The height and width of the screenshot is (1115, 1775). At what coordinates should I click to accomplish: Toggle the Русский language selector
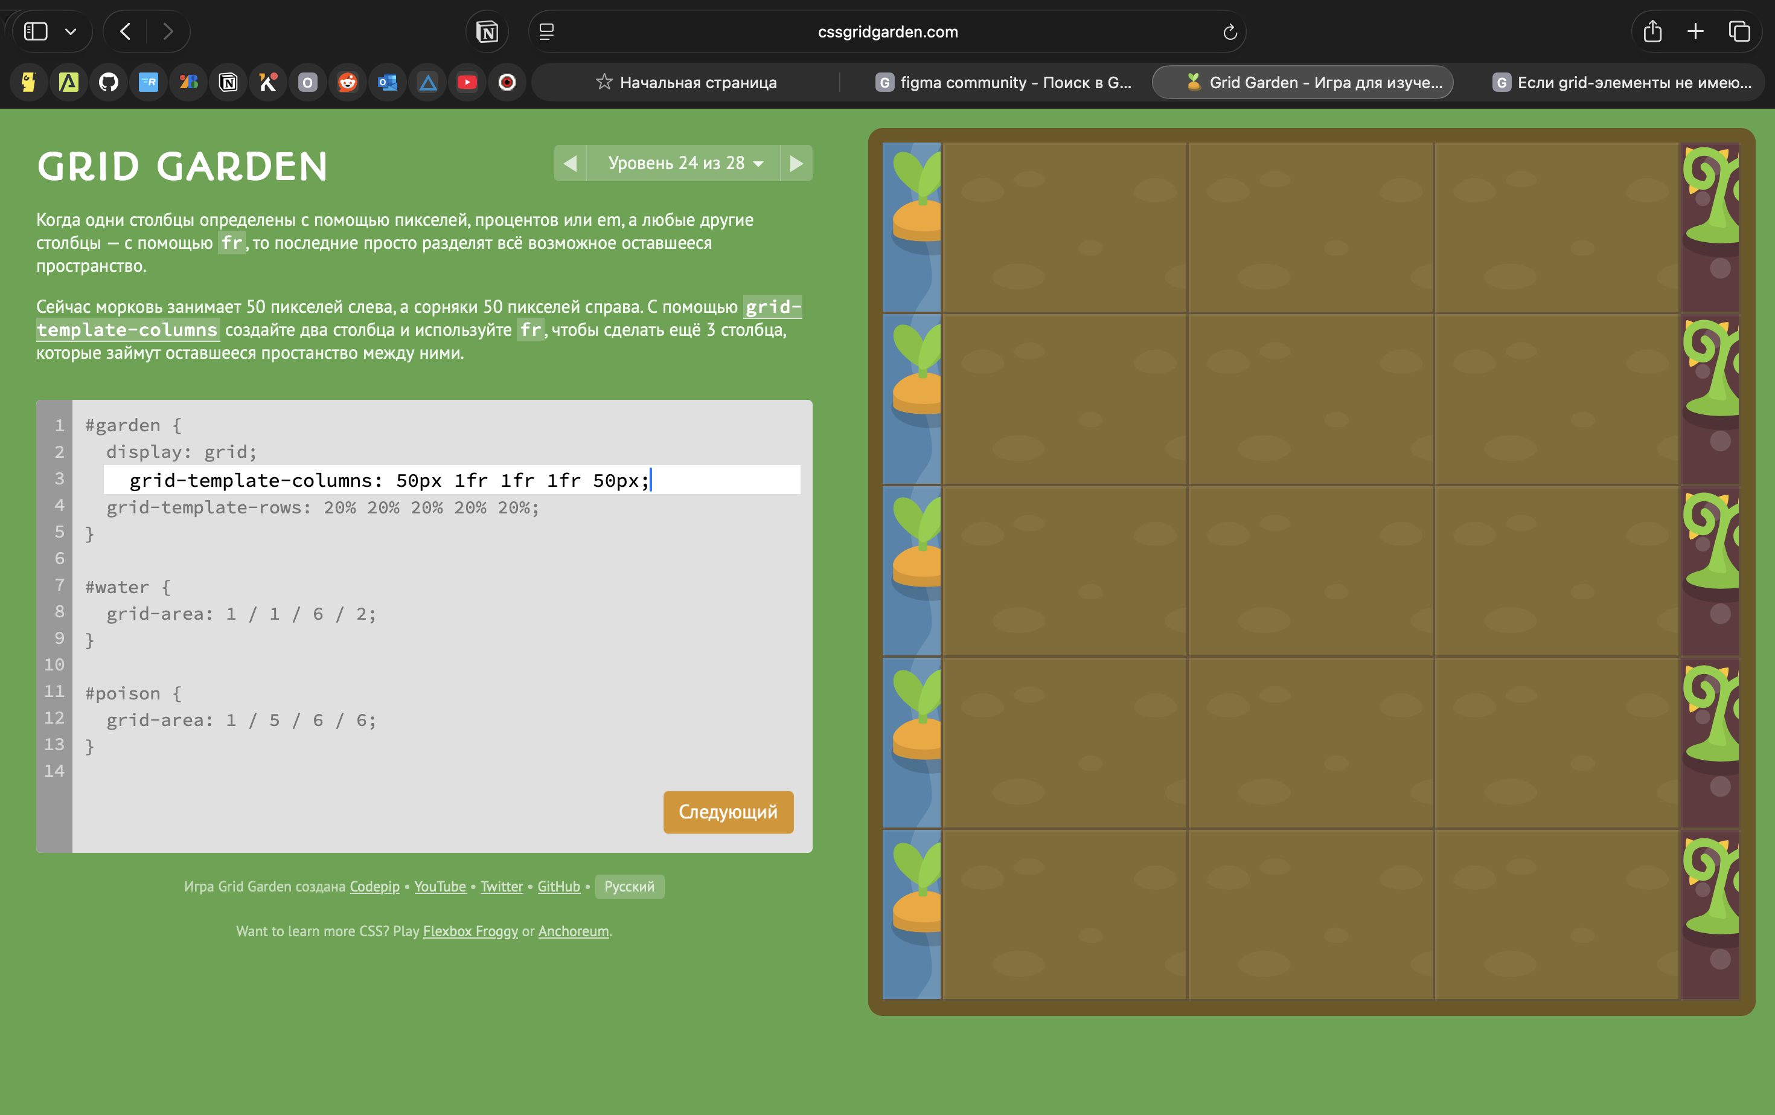pos(628,887)
